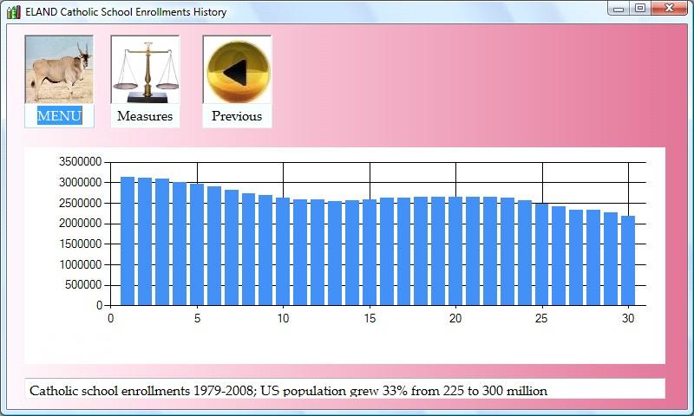Select the highlighted MENU label
The width and height of the screenshot is (694, 416).
pos(59,116)
